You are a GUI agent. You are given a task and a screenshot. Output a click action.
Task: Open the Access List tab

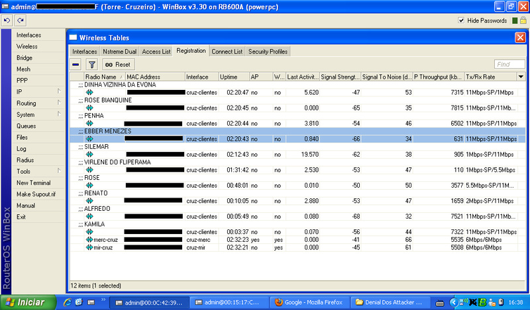click(156, 52)
